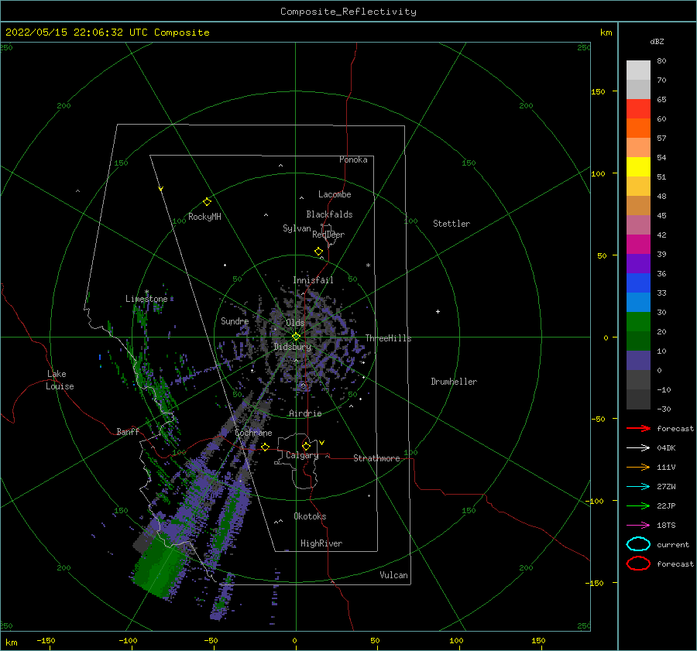This screenshot has height=651, width=697.
Task: Click the Calgary city label
Action: pos(302,455)
